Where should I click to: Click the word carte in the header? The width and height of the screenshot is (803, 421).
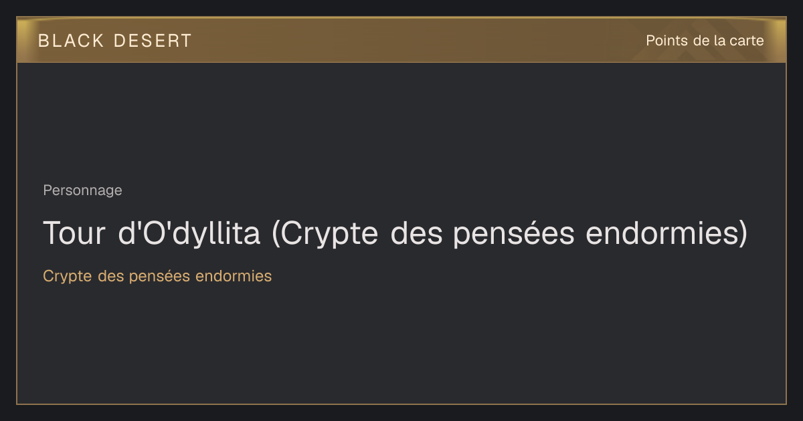point(746,41)
